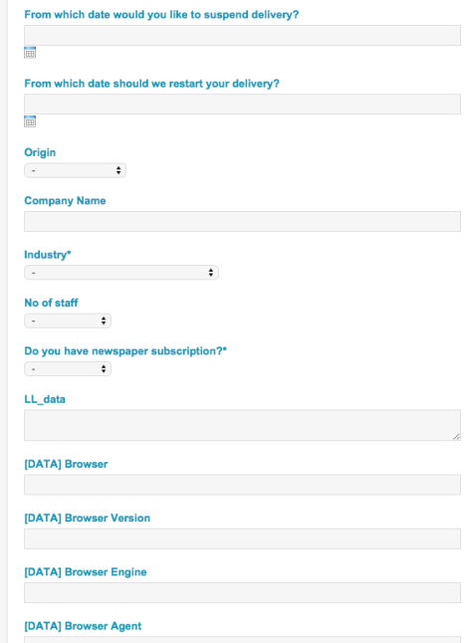Click inside the LL_data text area
The height and width of the screenshot is (643, 466).
click(x=242, y=425)
